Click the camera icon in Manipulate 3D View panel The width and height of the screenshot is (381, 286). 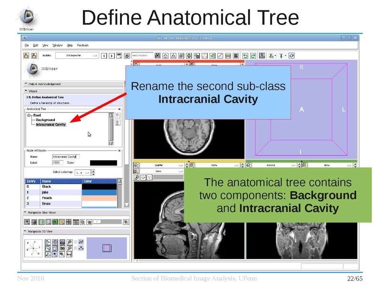[62, 248]
